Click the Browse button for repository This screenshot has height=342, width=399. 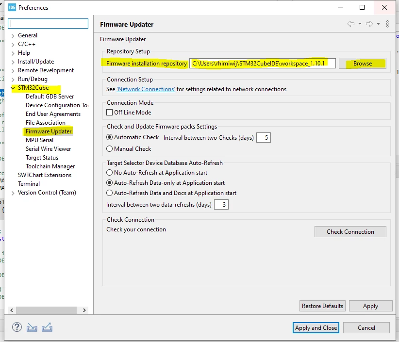coord(363,64)
